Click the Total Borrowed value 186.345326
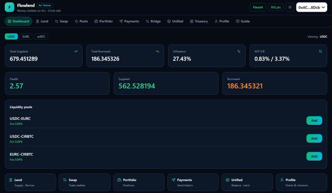Viewport: 332px width, 193px height. click(x=105, y=59)
